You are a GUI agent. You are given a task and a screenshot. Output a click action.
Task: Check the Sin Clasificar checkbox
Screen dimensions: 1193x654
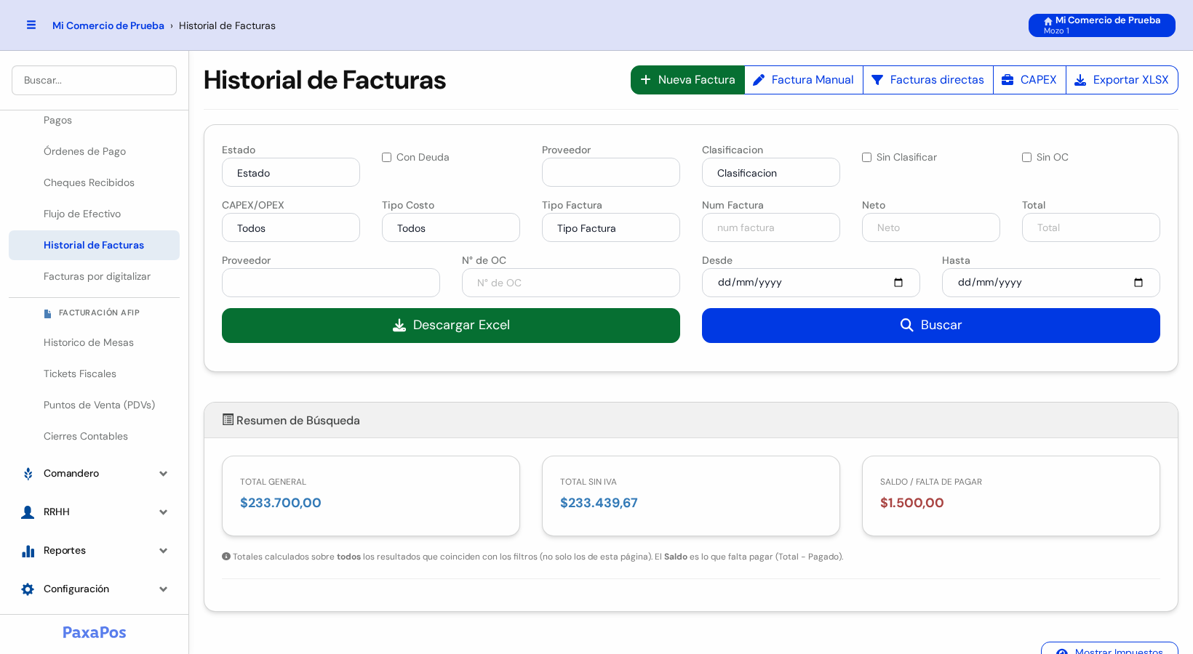(x=867, y=158)
